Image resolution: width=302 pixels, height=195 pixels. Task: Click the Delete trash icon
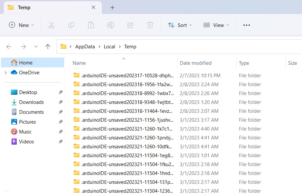click(150, 25)
